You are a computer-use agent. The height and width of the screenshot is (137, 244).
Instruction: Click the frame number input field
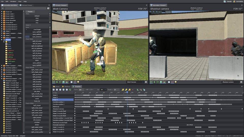[81, 90]
